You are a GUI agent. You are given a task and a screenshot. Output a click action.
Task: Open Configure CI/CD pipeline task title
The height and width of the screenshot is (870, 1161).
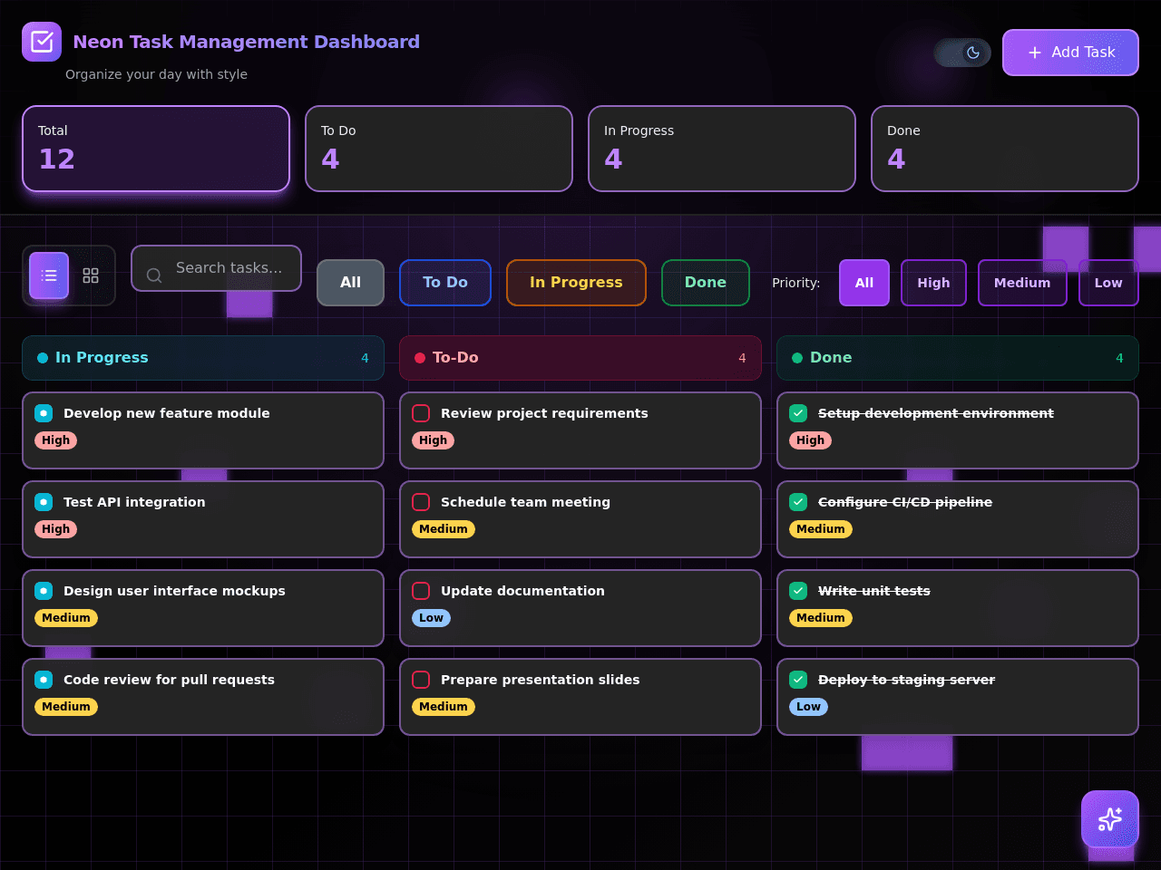tap(905, 502)
